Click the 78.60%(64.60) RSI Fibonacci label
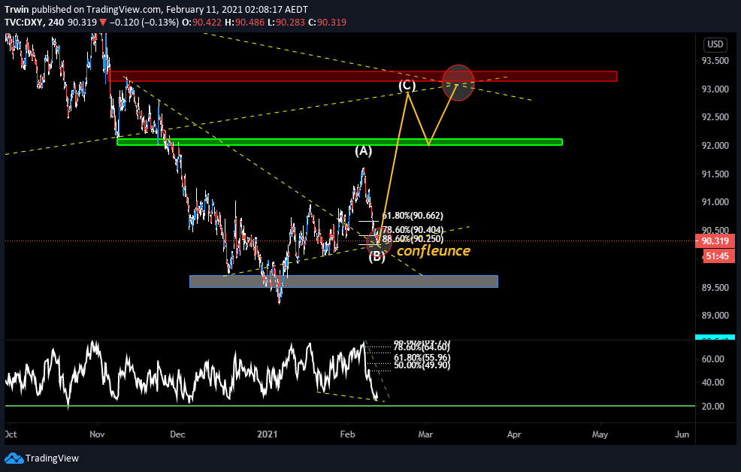 coord(422,348)
